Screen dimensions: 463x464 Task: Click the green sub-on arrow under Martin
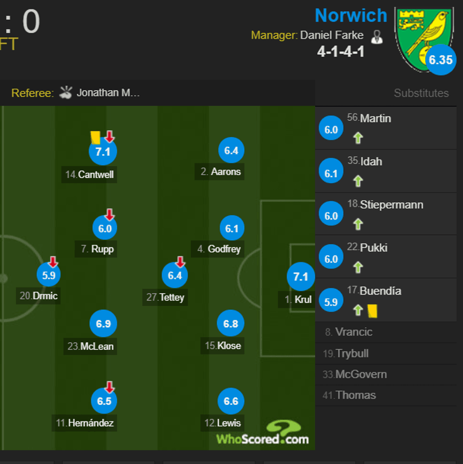358,138
